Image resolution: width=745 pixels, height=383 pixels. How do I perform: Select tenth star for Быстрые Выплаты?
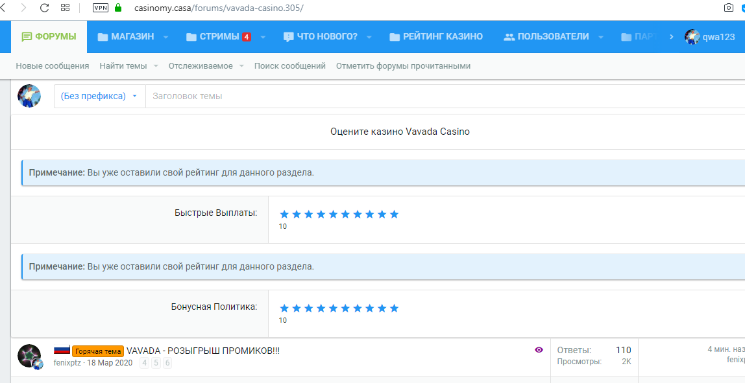(x=394, y=214)
